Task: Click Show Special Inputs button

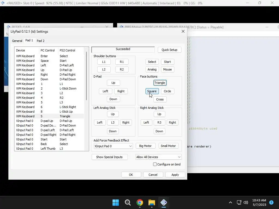Action: click(x=110, y=157)
